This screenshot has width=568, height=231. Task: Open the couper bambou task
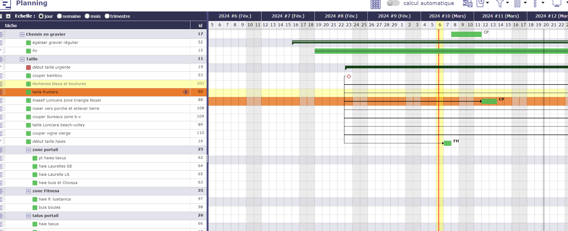pyautogui.click(x=47, y=76)
